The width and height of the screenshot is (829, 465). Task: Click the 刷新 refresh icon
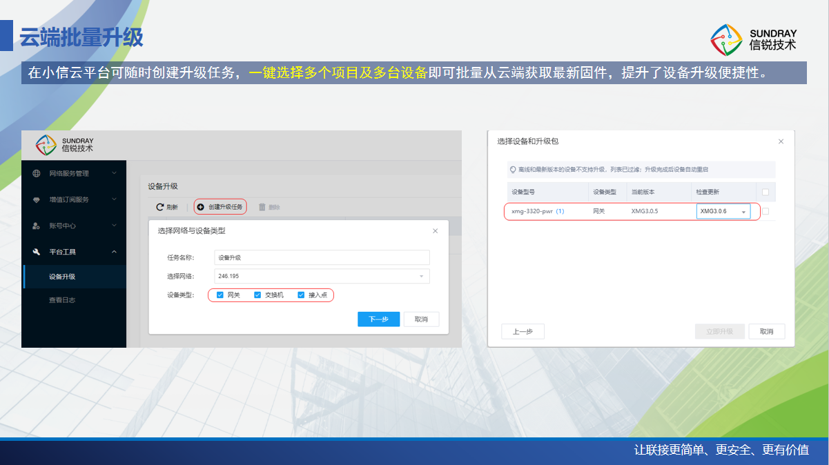(x=159, y=207)
